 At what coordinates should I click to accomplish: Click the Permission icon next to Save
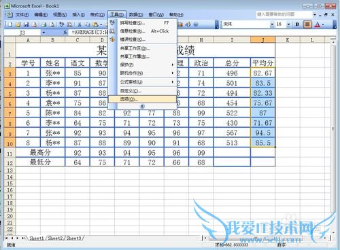35,24
